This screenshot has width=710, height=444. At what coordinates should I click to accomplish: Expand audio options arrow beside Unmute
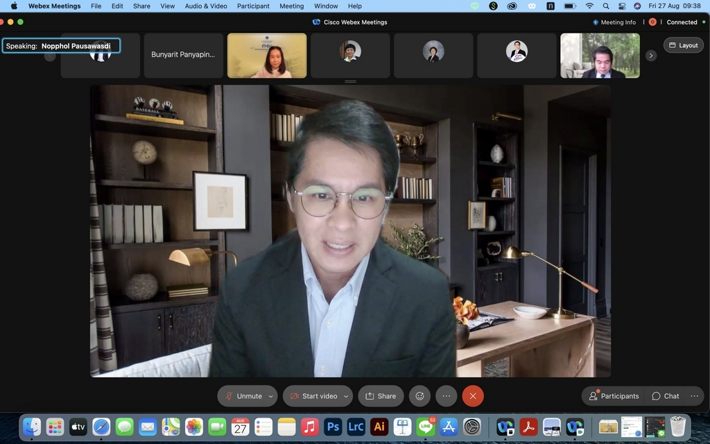point(270,396)
